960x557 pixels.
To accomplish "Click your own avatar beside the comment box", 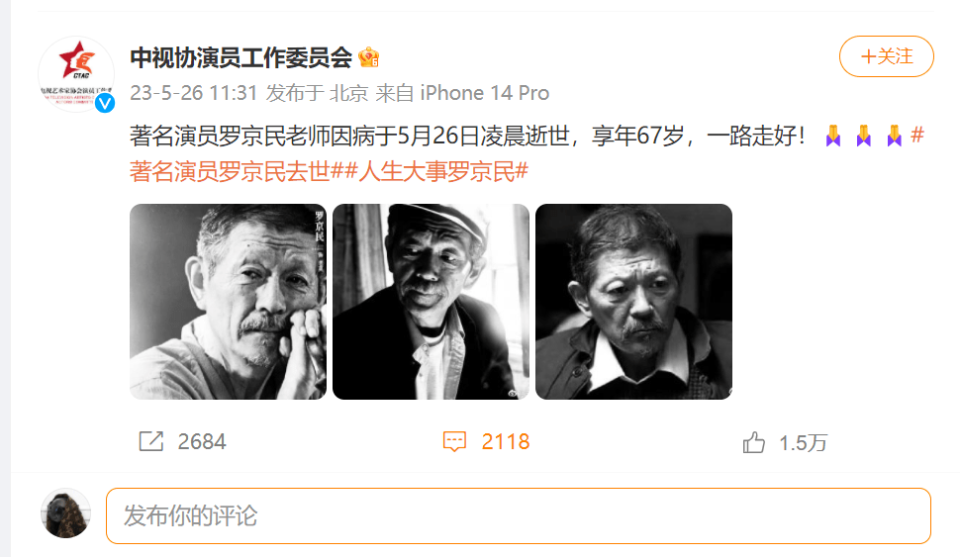I will [65, 513].
